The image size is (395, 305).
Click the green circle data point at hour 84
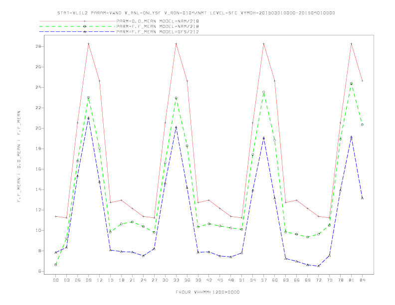(x=362, y=125)
